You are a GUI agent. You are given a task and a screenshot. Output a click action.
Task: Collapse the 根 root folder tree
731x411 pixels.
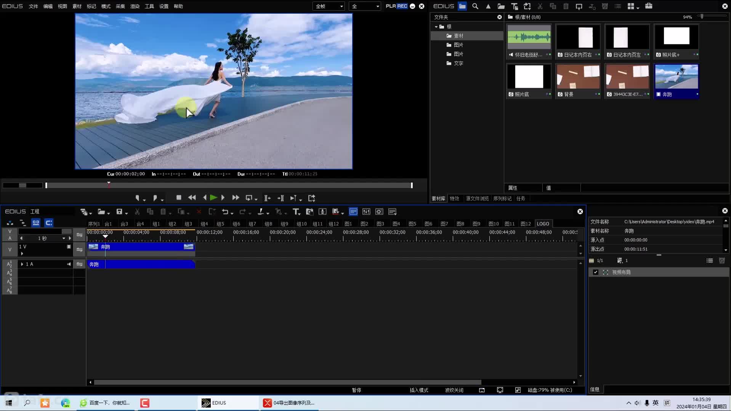pyautogui.click(x=436, y=27)
